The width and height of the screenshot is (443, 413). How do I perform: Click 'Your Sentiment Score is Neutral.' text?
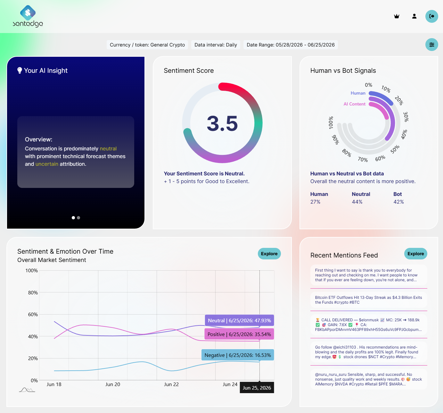coord(204,173)
